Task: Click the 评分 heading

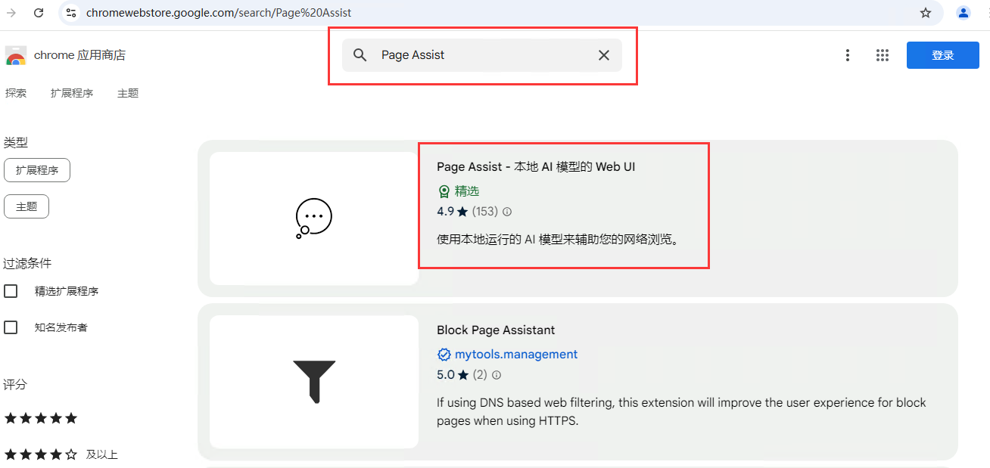Action: (x=15, y=384)
